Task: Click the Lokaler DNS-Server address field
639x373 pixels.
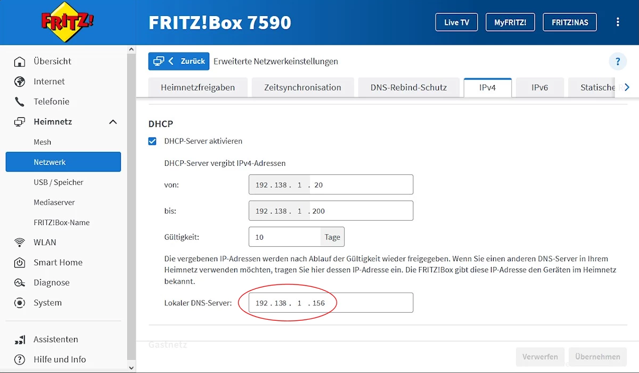Action: 331,303
